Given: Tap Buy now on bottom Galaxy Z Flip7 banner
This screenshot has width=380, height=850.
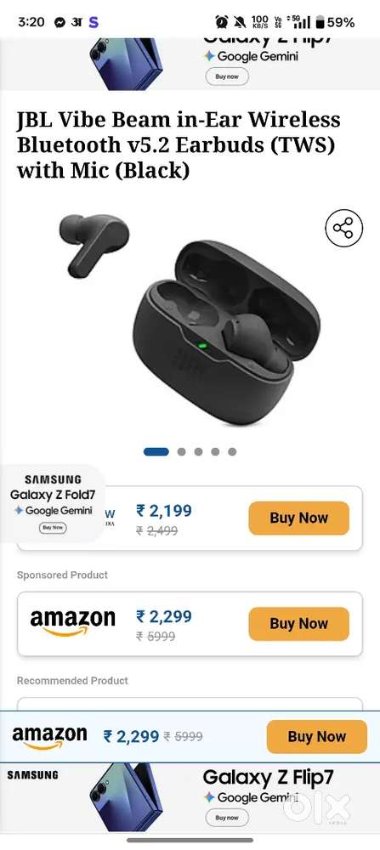Looking at the screenshot, I should (227, 817).
